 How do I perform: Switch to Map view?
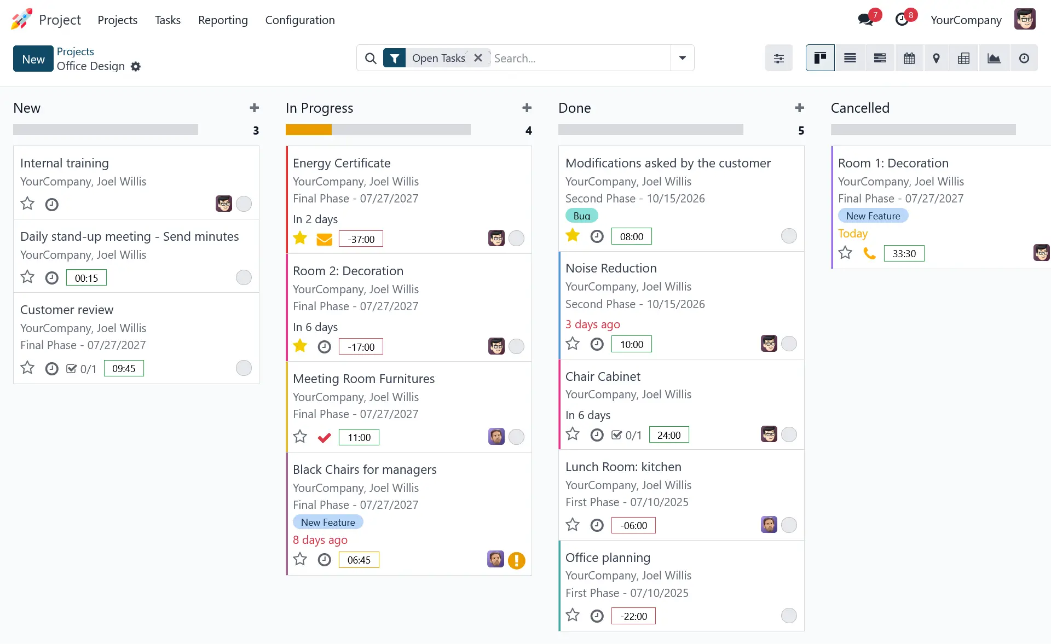936,58
